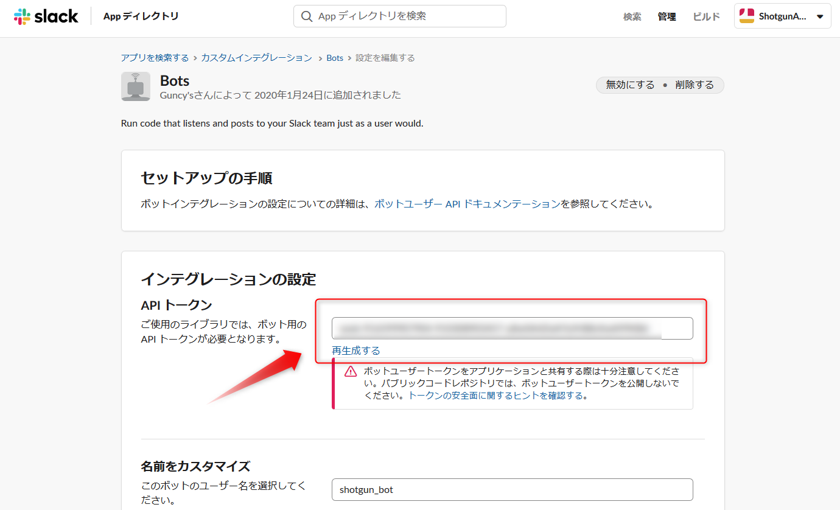Click the shotgun_bot username field
The height and width of the screenshot is (510, 840).
coord(513,489)
